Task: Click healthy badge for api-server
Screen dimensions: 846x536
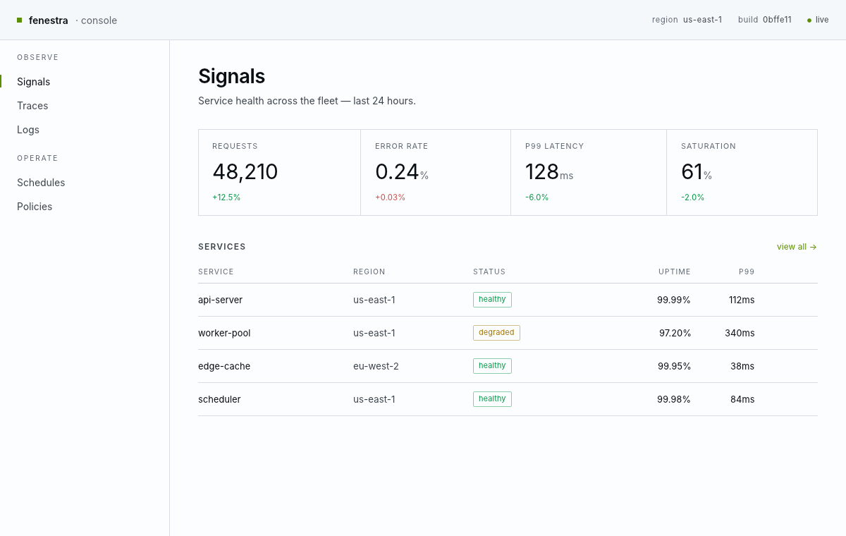Action: point(492,300)
